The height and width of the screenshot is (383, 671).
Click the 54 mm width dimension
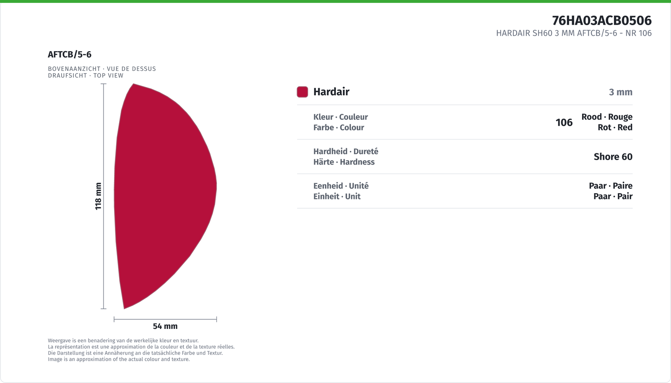165,326
